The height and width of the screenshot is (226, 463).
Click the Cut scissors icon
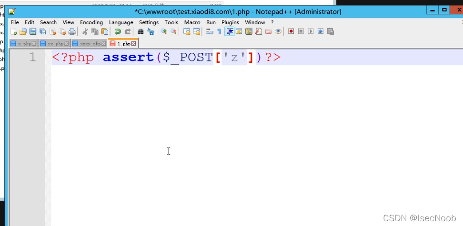tap(85, 31)
